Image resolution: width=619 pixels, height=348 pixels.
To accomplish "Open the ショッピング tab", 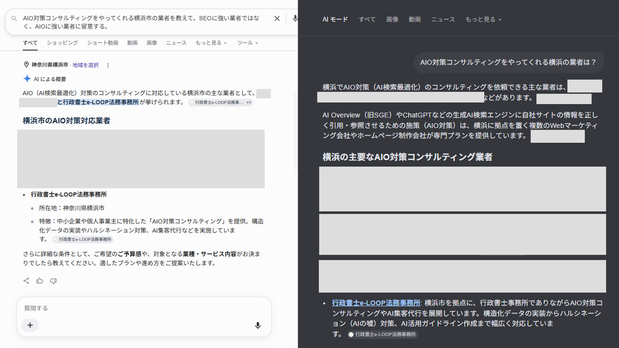I will pyautogui.click(x=62, y=43).
